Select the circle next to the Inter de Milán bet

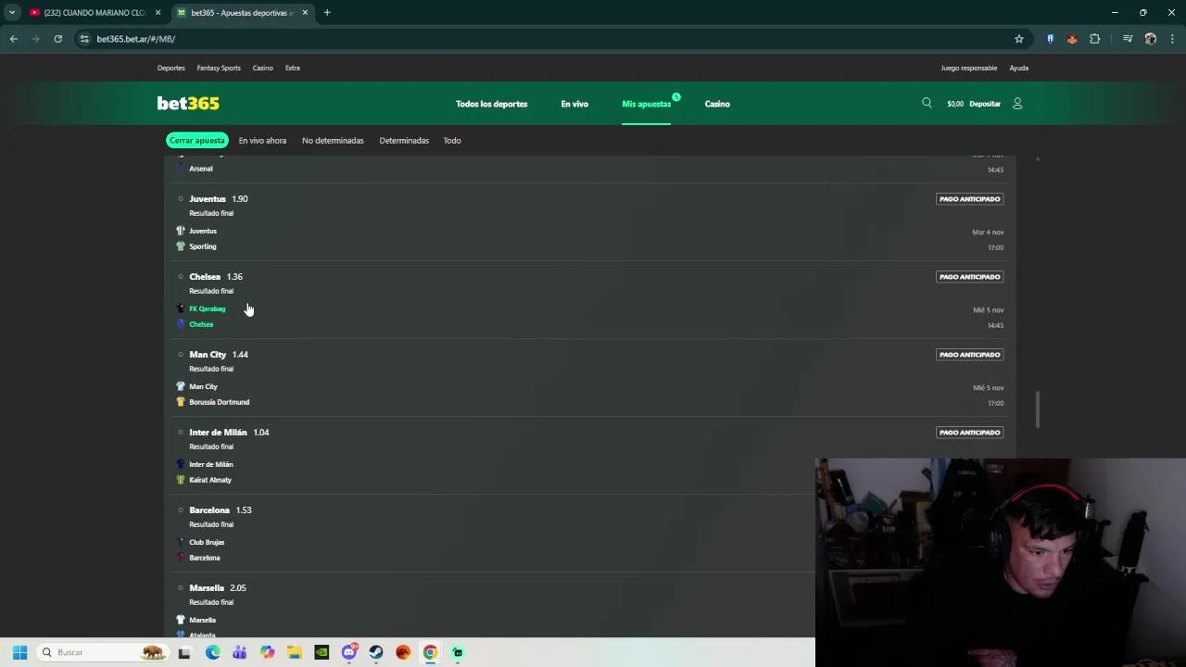[x=181, y=433]
